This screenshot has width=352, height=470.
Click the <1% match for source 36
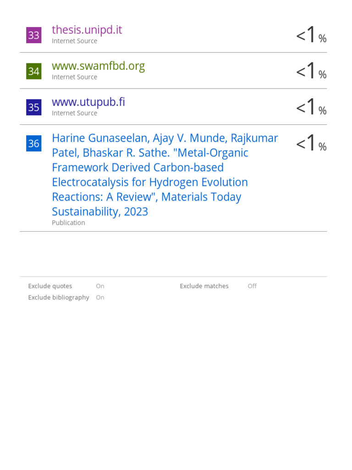[311, 144]
